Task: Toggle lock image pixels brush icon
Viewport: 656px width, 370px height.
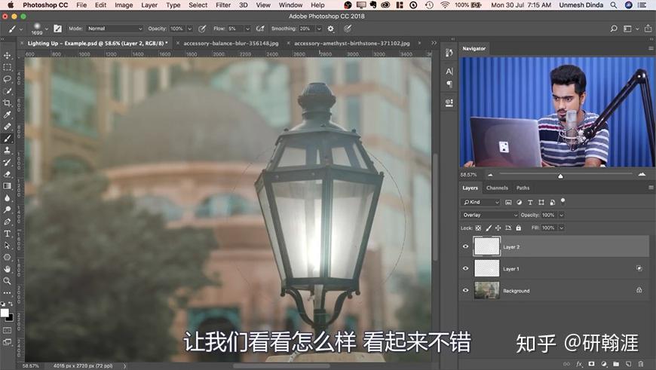Action: pos(489,228)
